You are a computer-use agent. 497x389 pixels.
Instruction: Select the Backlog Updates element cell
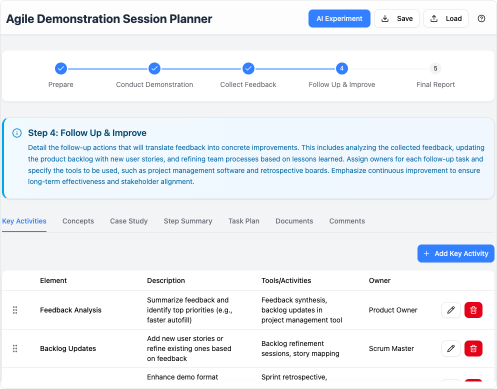click(68, 348)
